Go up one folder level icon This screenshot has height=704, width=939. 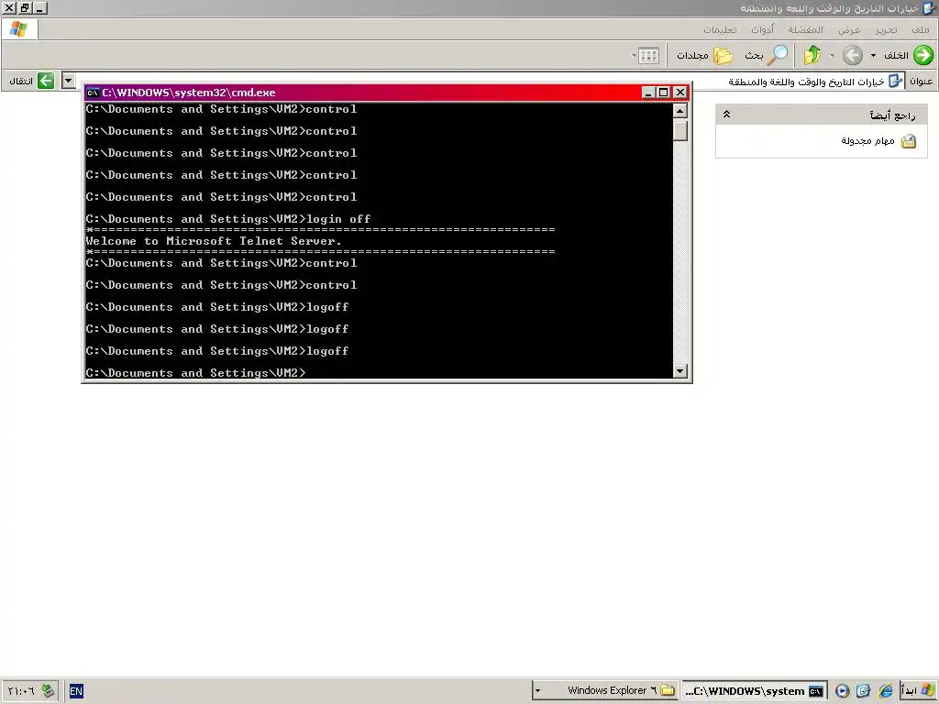point(812,55)
